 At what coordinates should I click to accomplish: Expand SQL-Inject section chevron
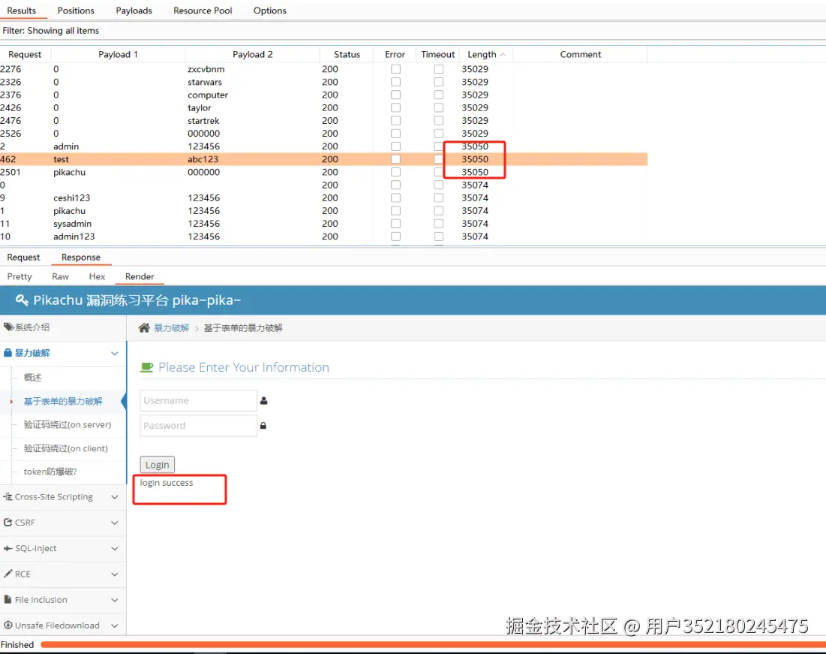tap(114, 549)
